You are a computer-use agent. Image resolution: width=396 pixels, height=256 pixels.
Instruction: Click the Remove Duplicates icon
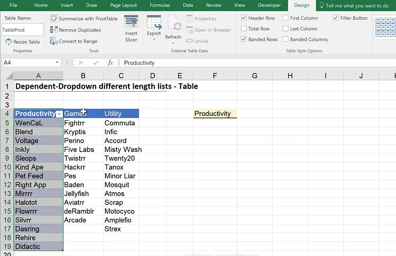coord(54,30)
